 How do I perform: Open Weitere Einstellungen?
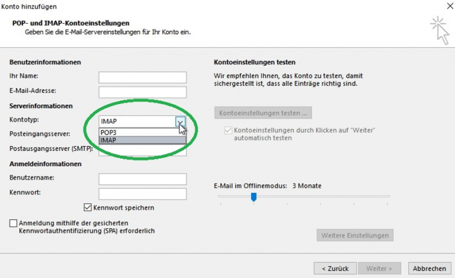pyautogui.click(x=355, y=235)
